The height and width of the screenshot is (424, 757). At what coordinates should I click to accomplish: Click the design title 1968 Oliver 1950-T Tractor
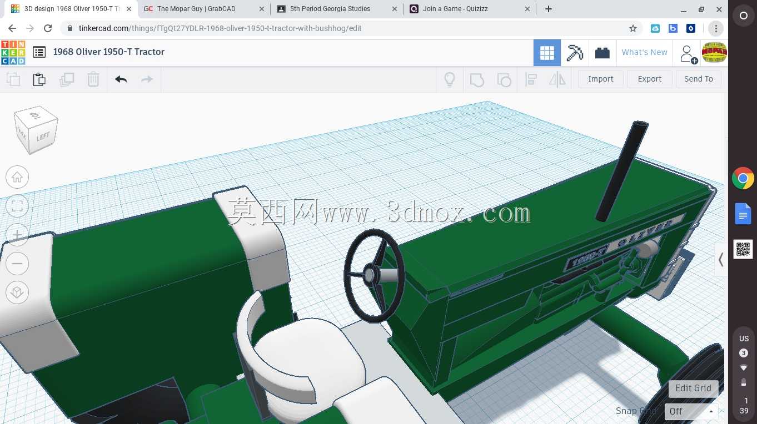point(109,52)
